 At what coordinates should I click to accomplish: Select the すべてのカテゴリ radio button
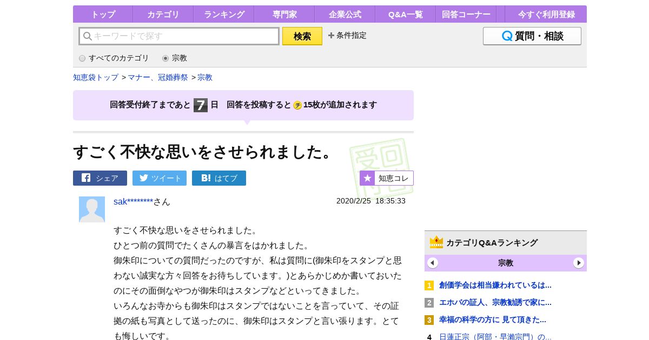[82, 58]
